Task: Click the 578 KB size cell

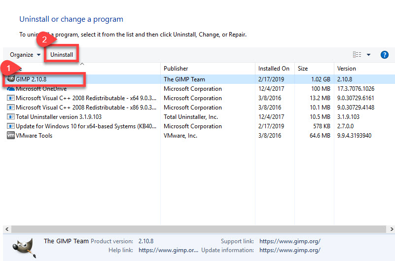Action: pyautogui.click(x=322, y=126)
